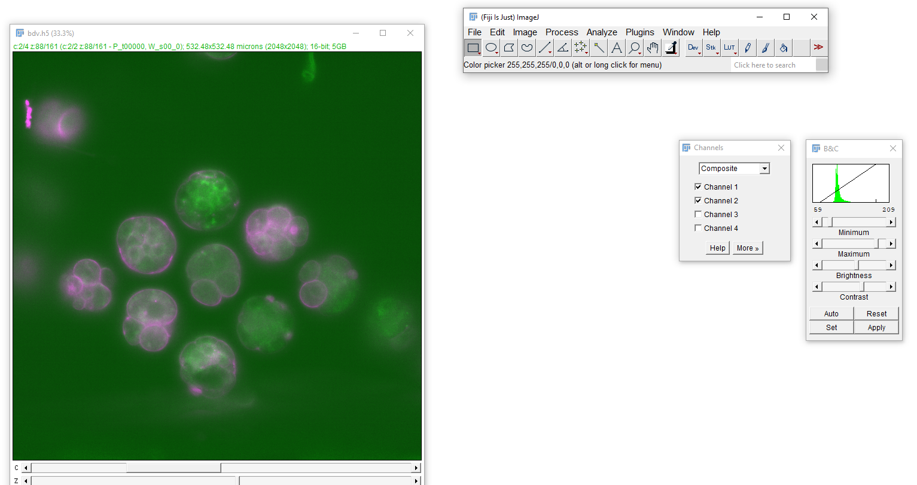Enable the Channel 3 checkbox

point(698,215)
